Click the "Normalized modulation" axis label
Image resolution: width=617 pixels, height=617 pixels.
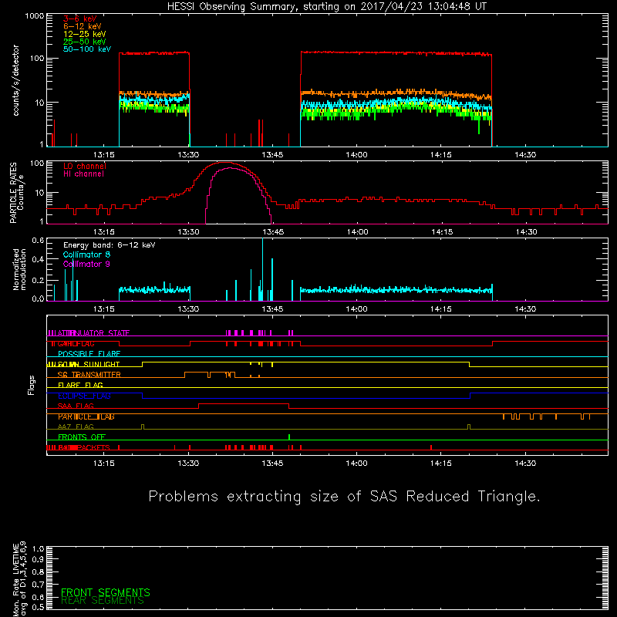[x=19, y=269]
